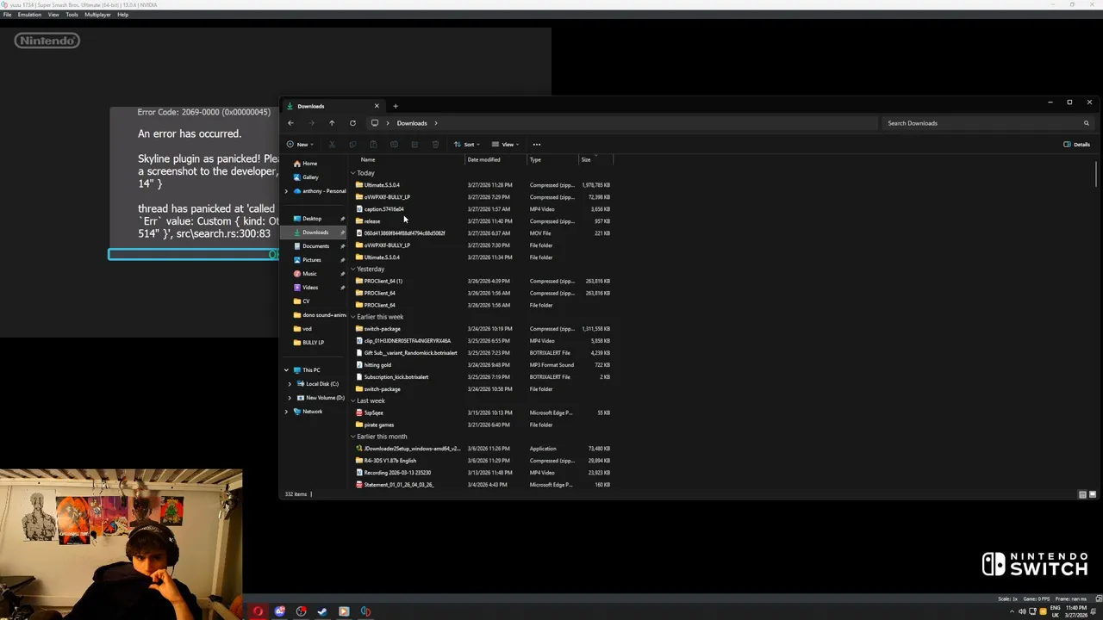Open Pictures from the quick access list
The width and height of the screenshot is (1103, 620).
312,260
